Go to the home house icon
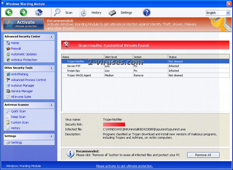 click(x=39, y=13)
